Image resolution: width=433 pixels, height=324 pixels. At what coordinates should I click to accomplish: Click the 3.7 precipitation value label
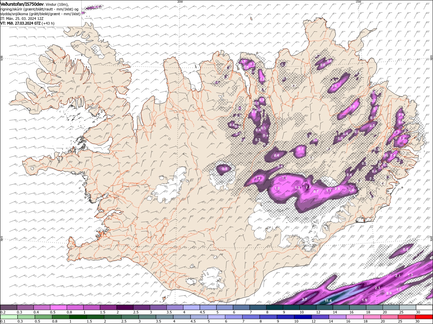click(304, 299)
